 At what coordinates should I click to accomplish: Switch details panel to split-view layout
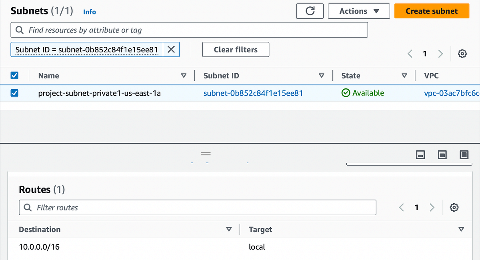coord(442,155)
